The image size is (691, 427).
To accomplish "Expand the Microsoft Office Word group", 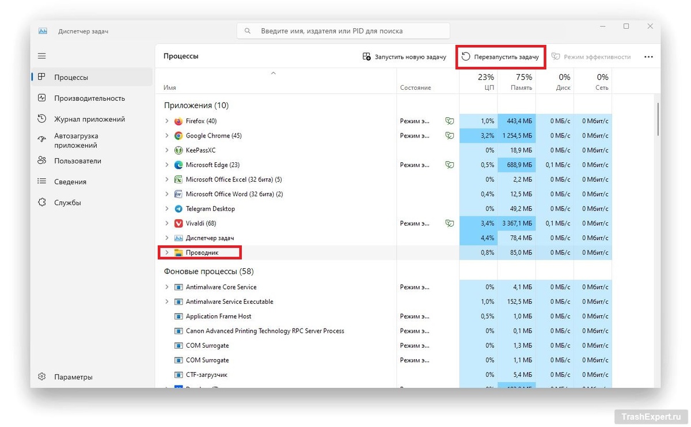I will point(167,194).
